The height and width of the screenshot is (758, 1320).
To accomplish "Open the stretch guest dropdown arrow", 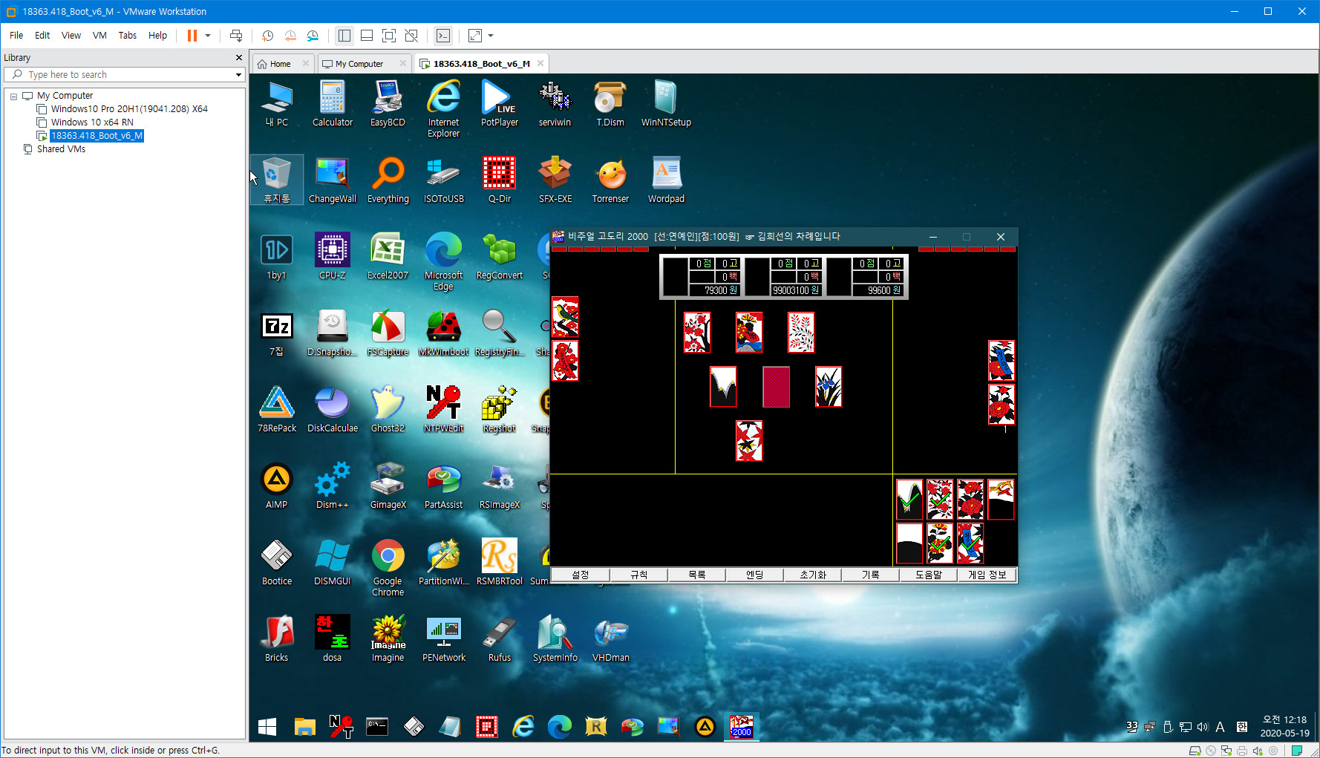I will coord(491,36).
